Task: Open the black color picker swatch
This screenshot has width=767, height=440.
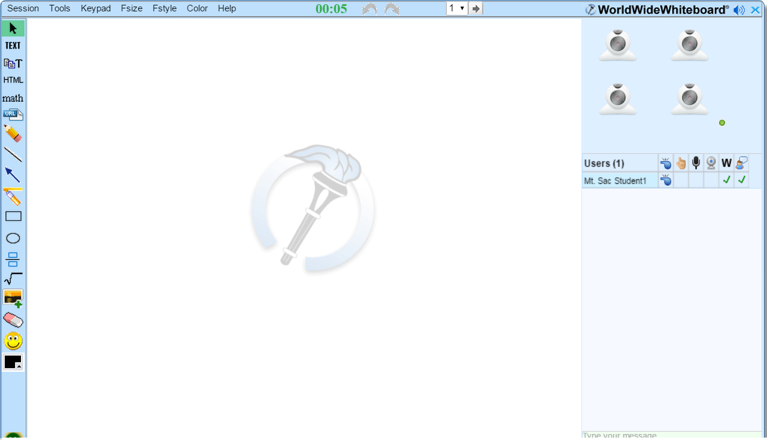Action: click(13, 362)
